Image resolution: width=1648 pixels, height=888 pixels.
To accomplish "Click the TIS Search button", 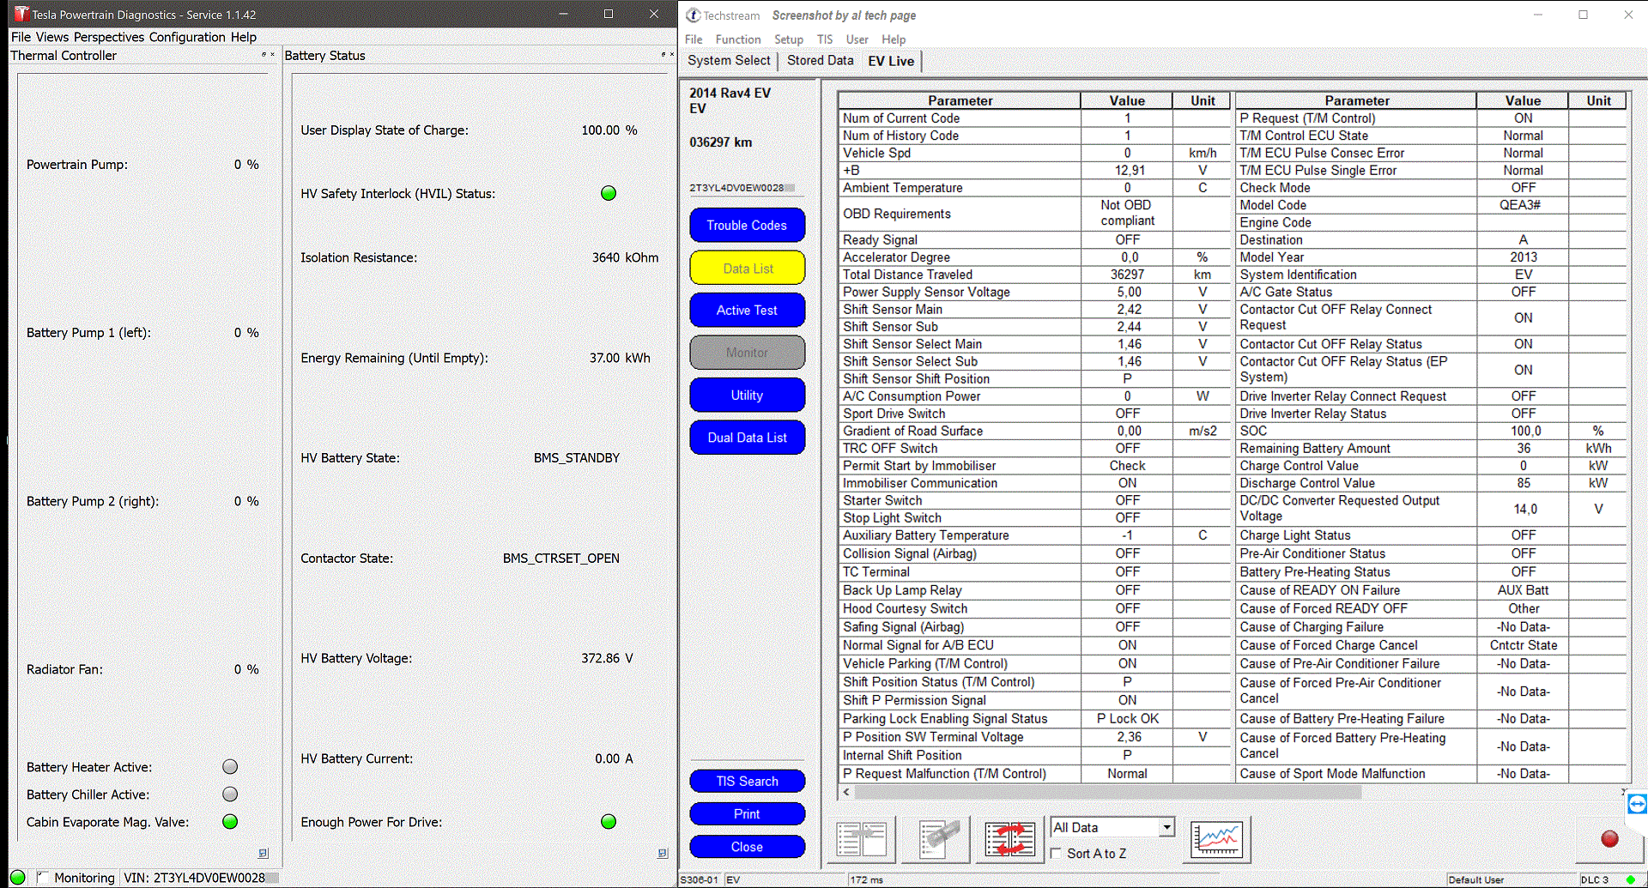I will coord(747,781).
